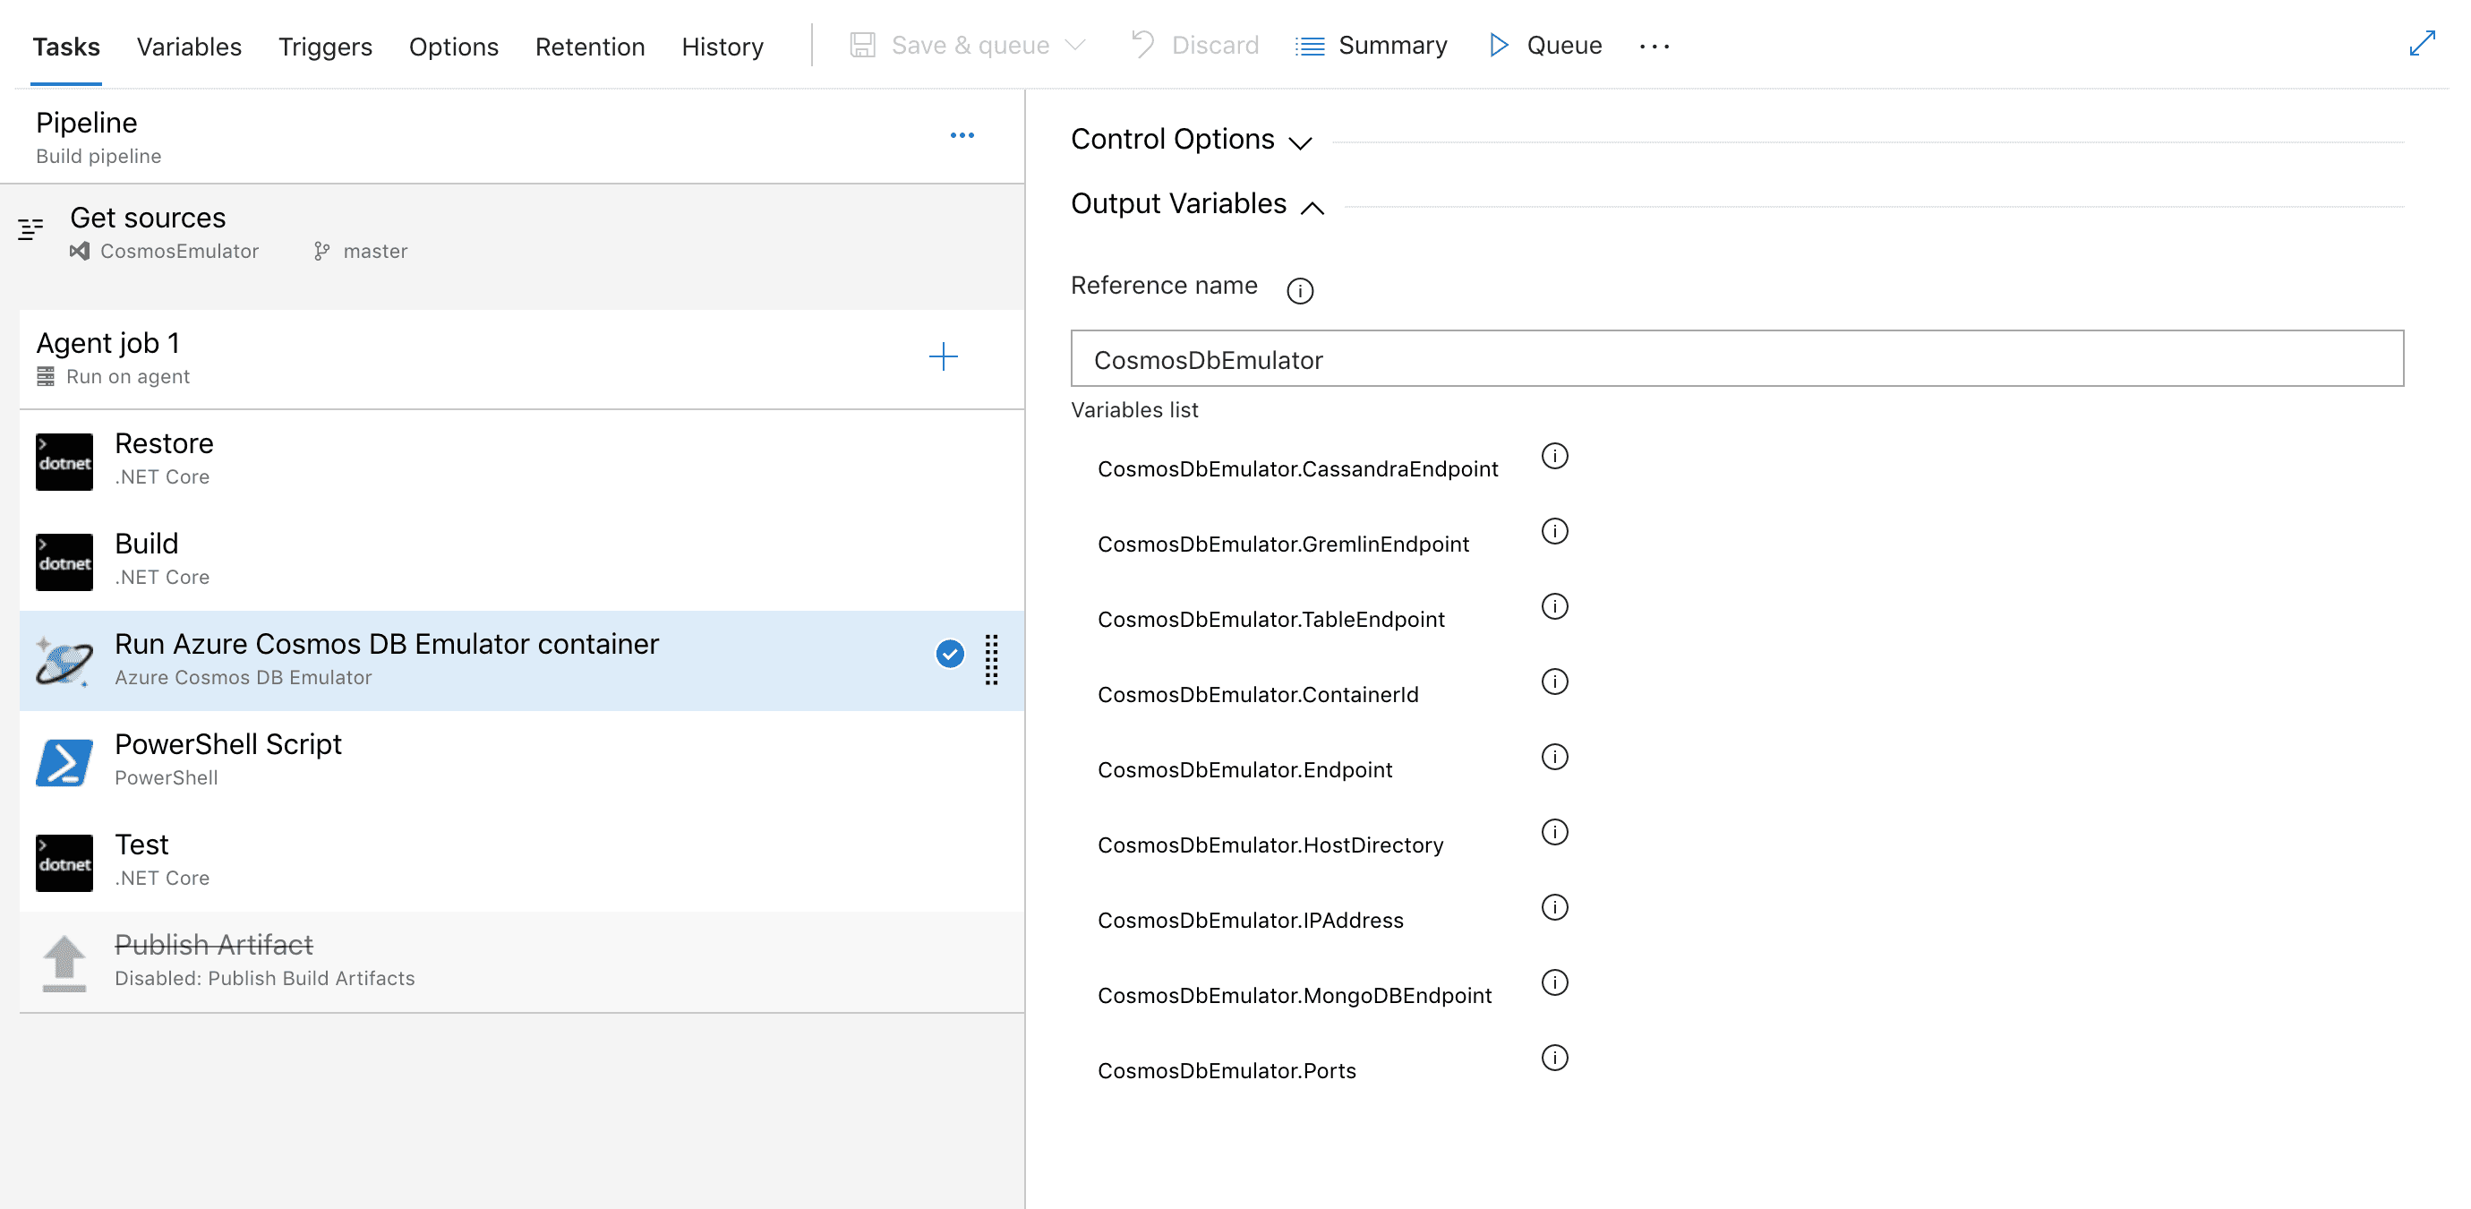Screen dimensions: 2471x1209
Task: Open the History tab
Action: click(722, 46)
